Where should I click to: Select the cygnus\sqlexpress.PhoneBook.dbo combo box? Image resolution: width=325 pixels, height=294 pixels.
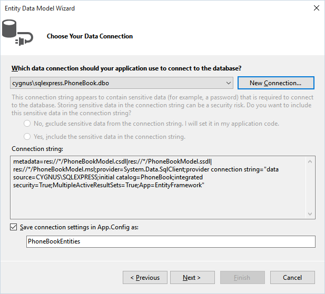pos(122,83)
